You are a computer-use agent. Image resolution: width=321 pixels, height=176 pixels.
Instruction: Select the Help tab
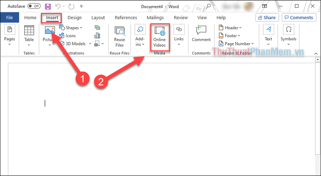[x=221, y=17]
